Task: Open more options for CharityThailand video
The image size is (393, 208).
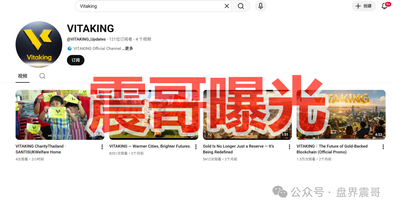Action: [x=102, y=147]
